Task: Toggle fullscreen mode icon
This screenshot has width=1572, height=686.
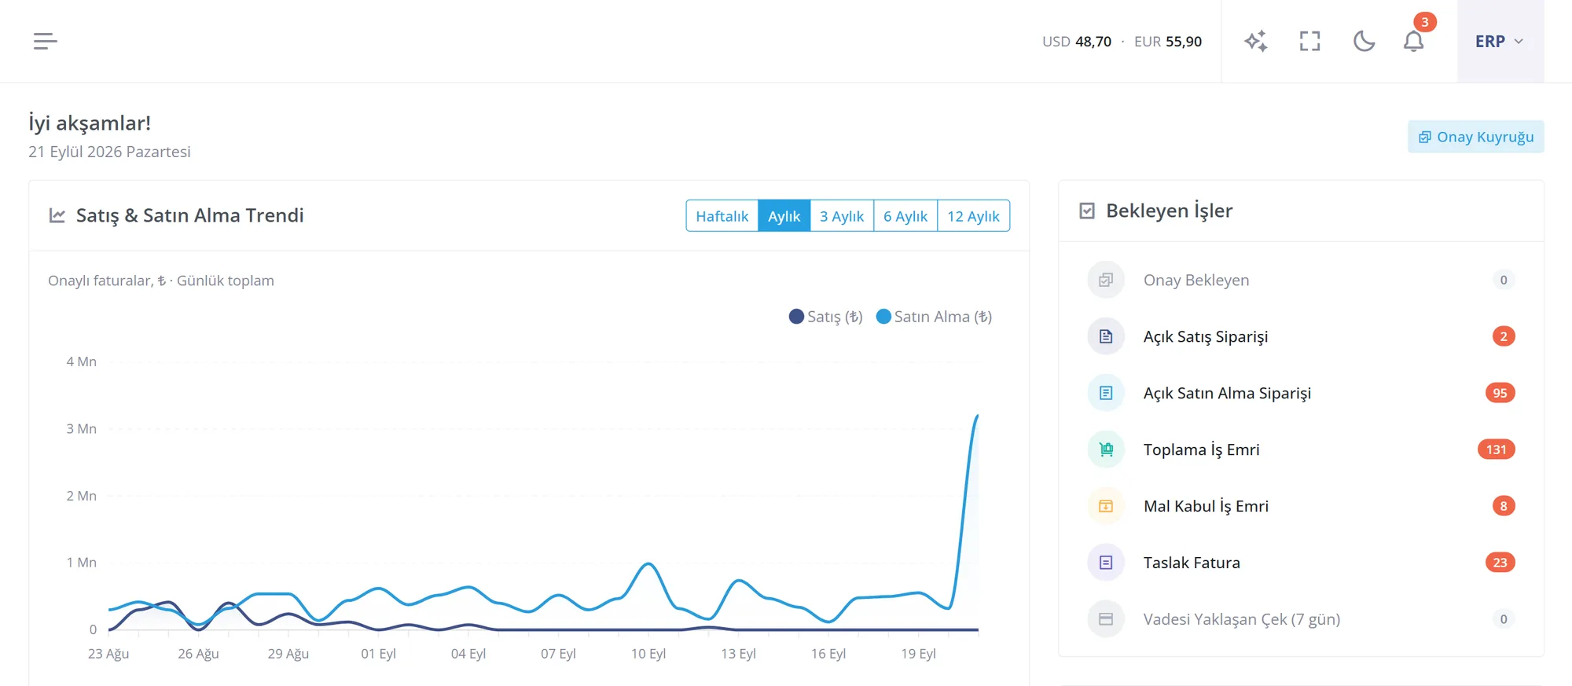Action: click(1310, 41)
